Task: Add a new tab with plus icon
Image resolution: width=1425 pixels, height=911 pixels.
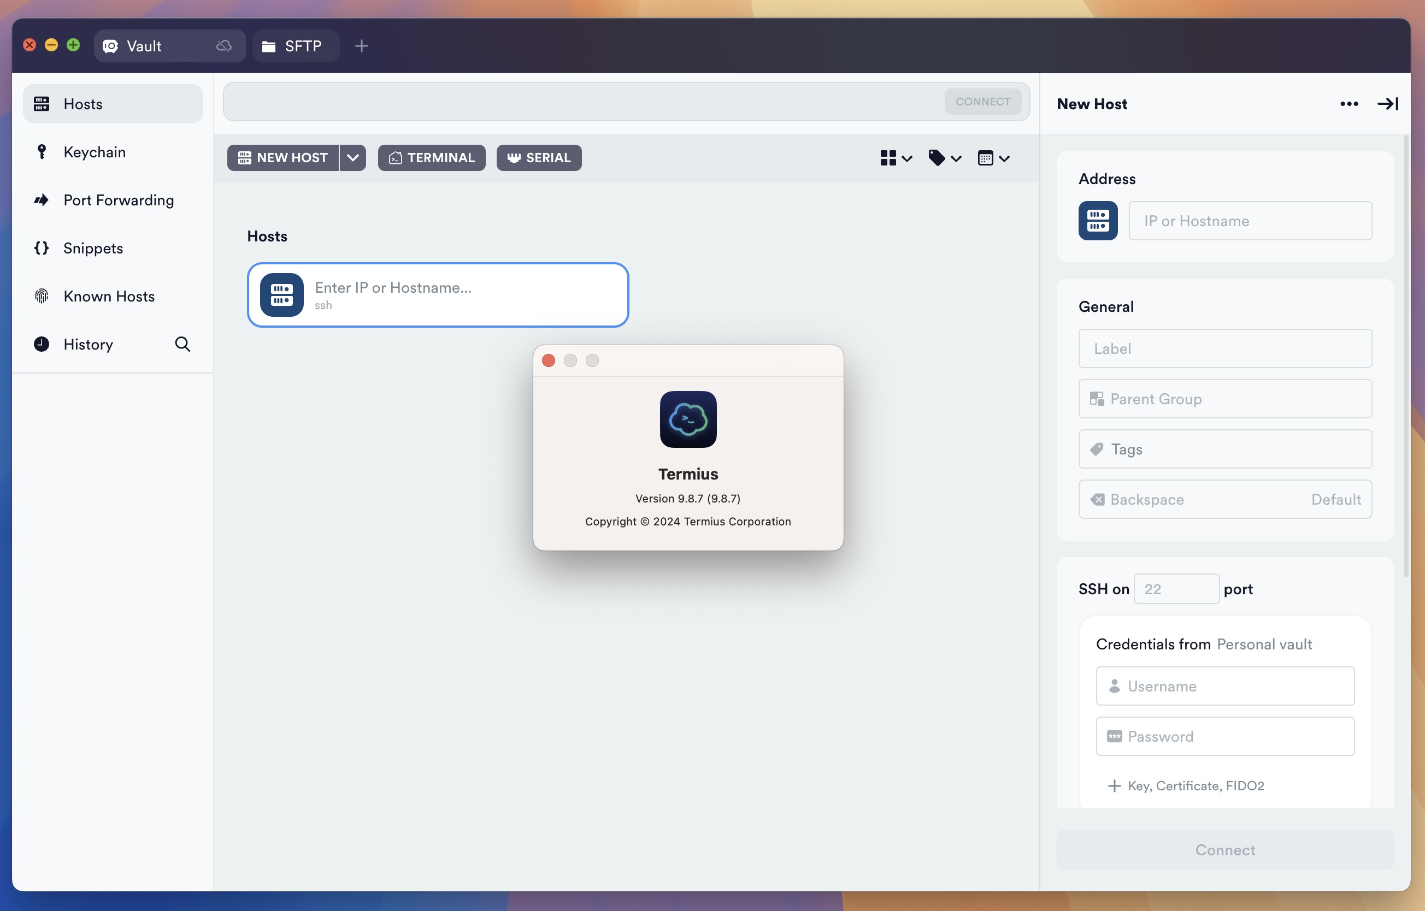Action: pyautogui.click(x=362, y=46)
